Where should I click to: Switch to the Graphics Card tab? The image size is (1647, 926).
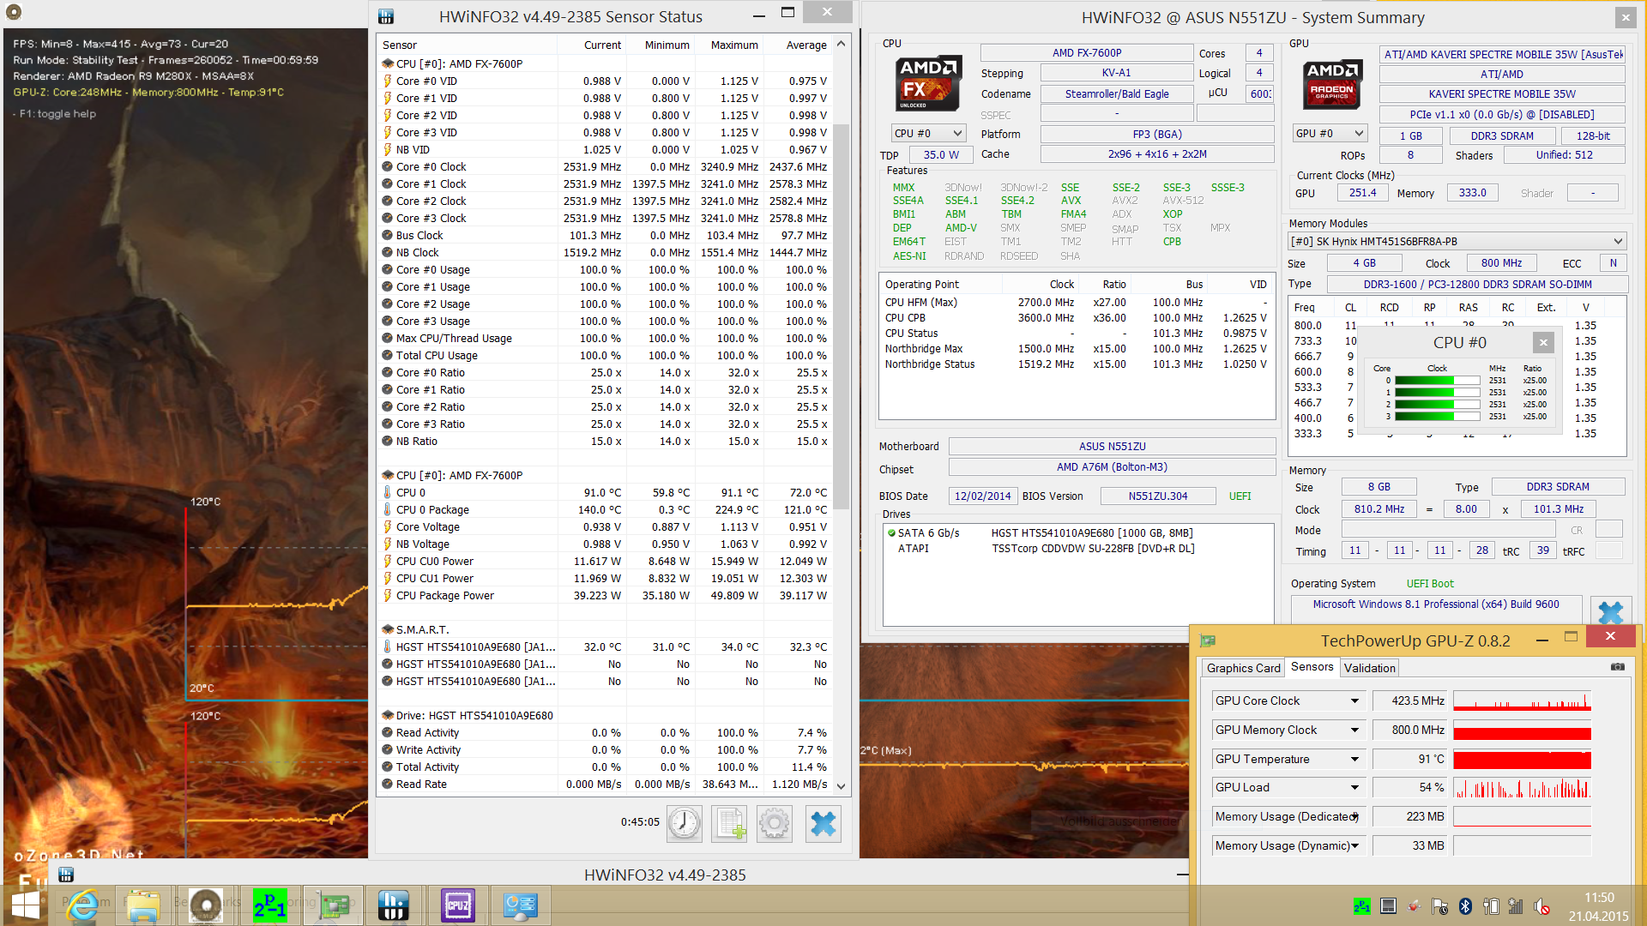1242,668
